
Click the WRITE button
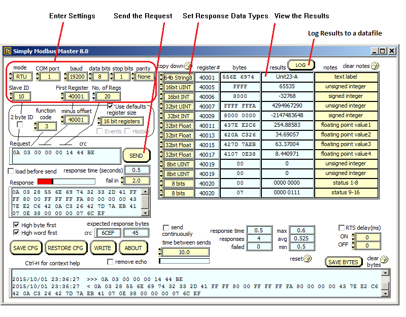click(103, 248)
